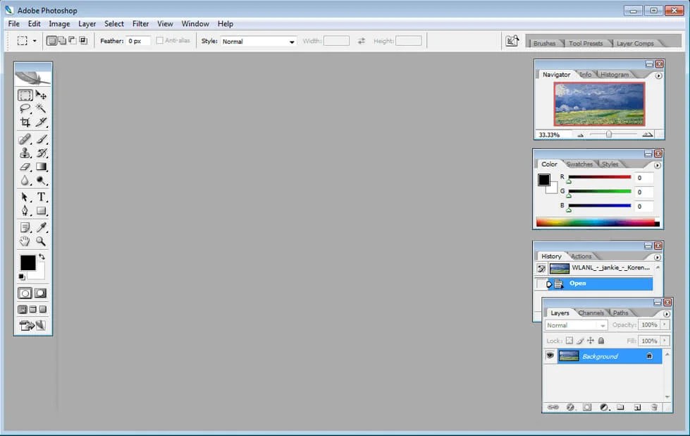Image resolution: width=690 pixels, height=436 pixels.
Task: Activate the Zoom tool
Action: tap(40, 242)
